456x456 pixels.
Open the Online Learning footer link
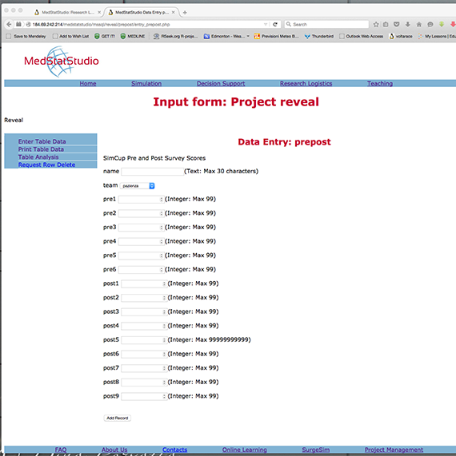tap(245, 450)
